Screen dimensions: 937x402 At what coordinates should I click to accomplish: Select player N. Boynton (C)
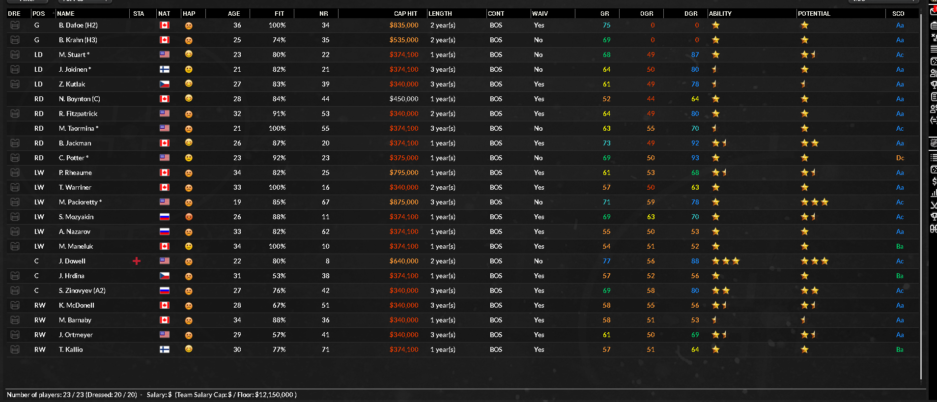click(x=80, y=99)
